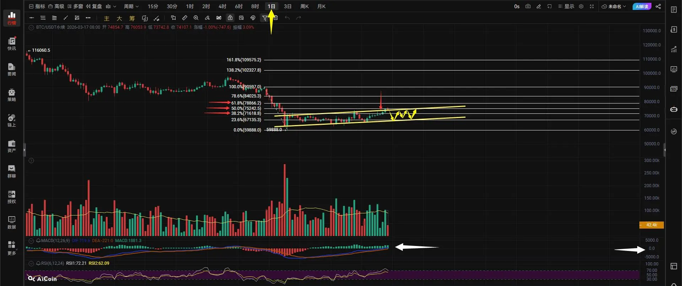Click the share icon
Viewport: 682px width, 286px height.
point(658,6)
